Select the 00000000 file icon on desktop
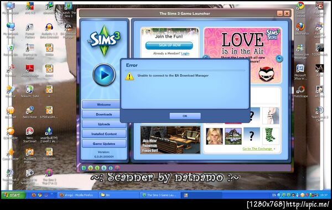The height and width of the screenshot is (210, 332). (x=49, y=154)
